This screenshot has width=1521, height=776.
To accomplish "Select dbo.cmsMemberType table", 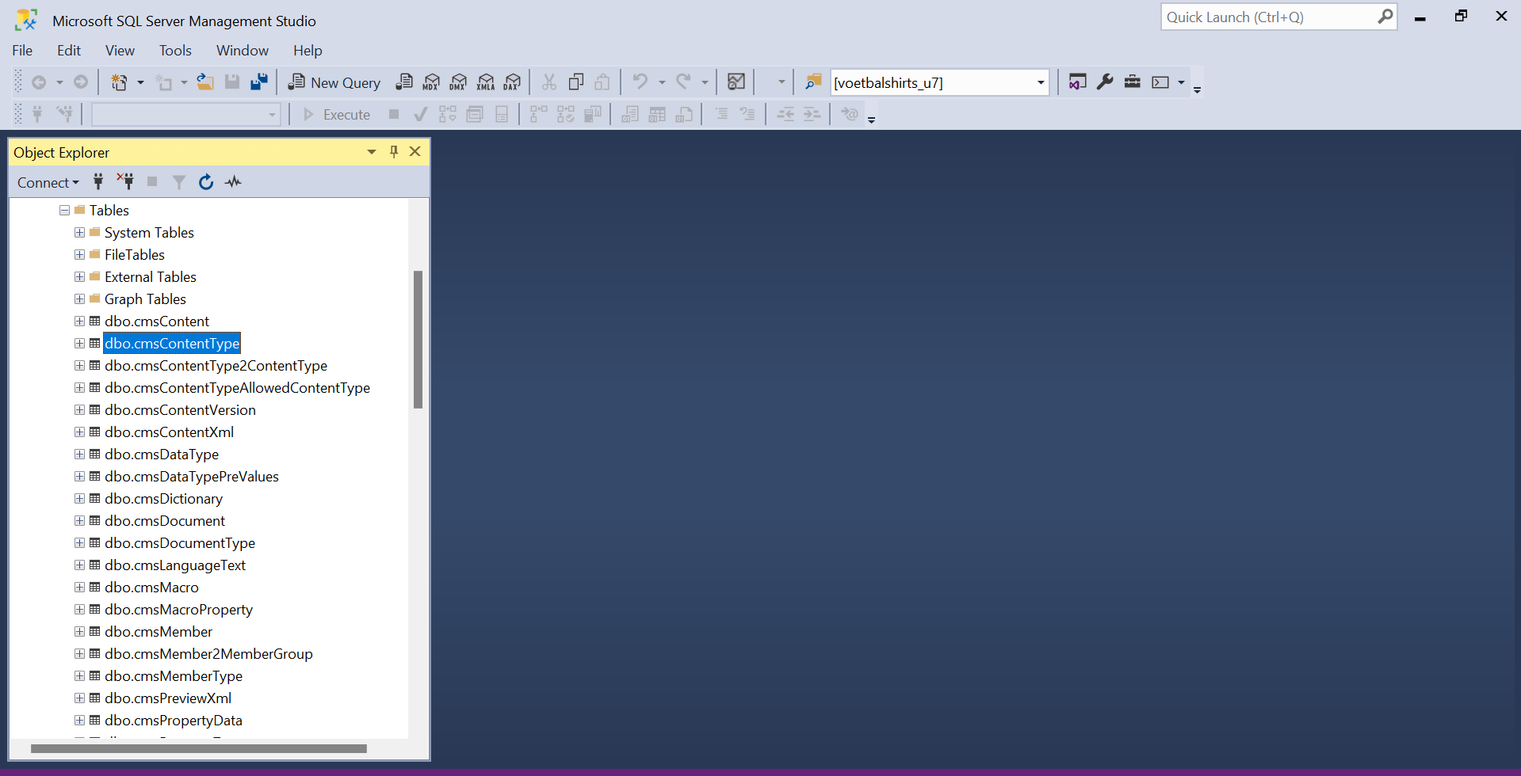I will point(174,676).
